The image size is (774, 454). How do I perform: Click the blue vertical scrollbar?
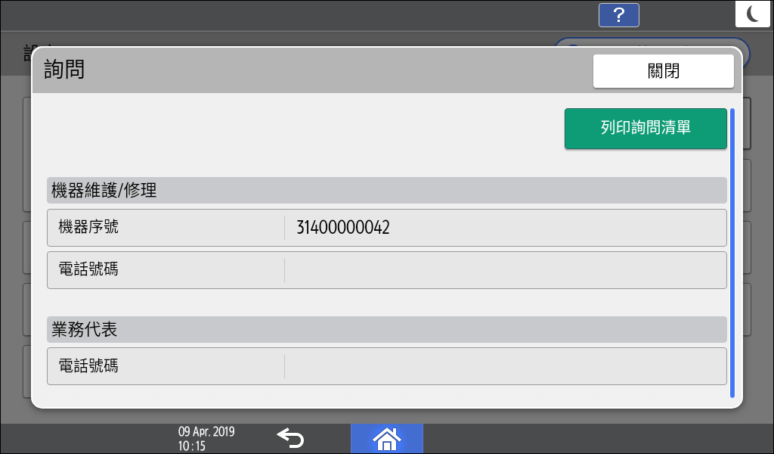pyautogui.click(x=732, y=252)
